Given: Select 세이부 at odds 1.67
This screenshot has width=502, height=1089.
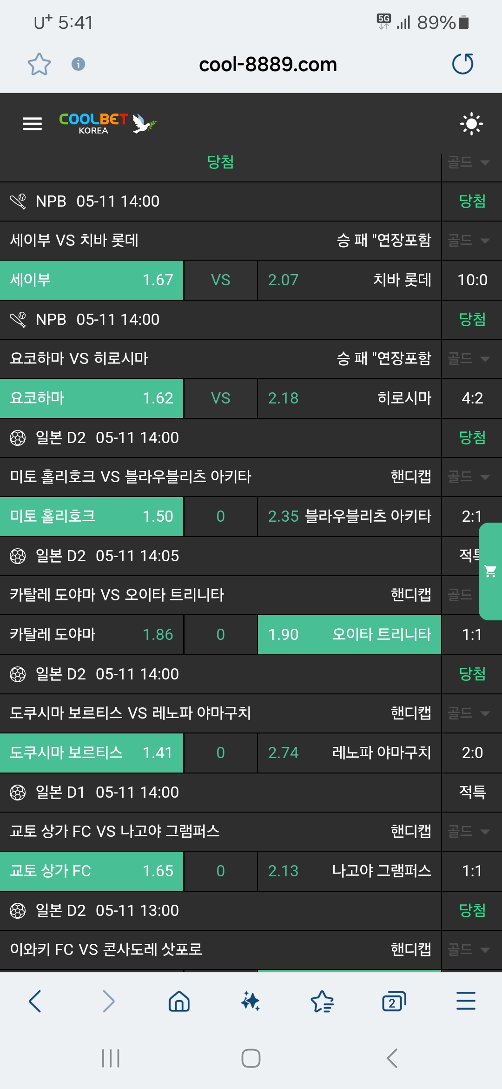Looking at the screenshot, I should pyautogui.click(x=92, y=280).
